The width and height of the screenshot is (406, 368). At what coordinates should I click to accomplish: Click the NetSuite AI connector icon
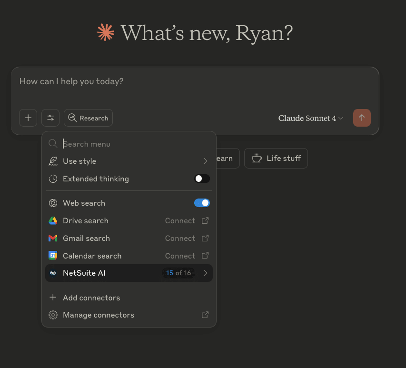[53, 273]
